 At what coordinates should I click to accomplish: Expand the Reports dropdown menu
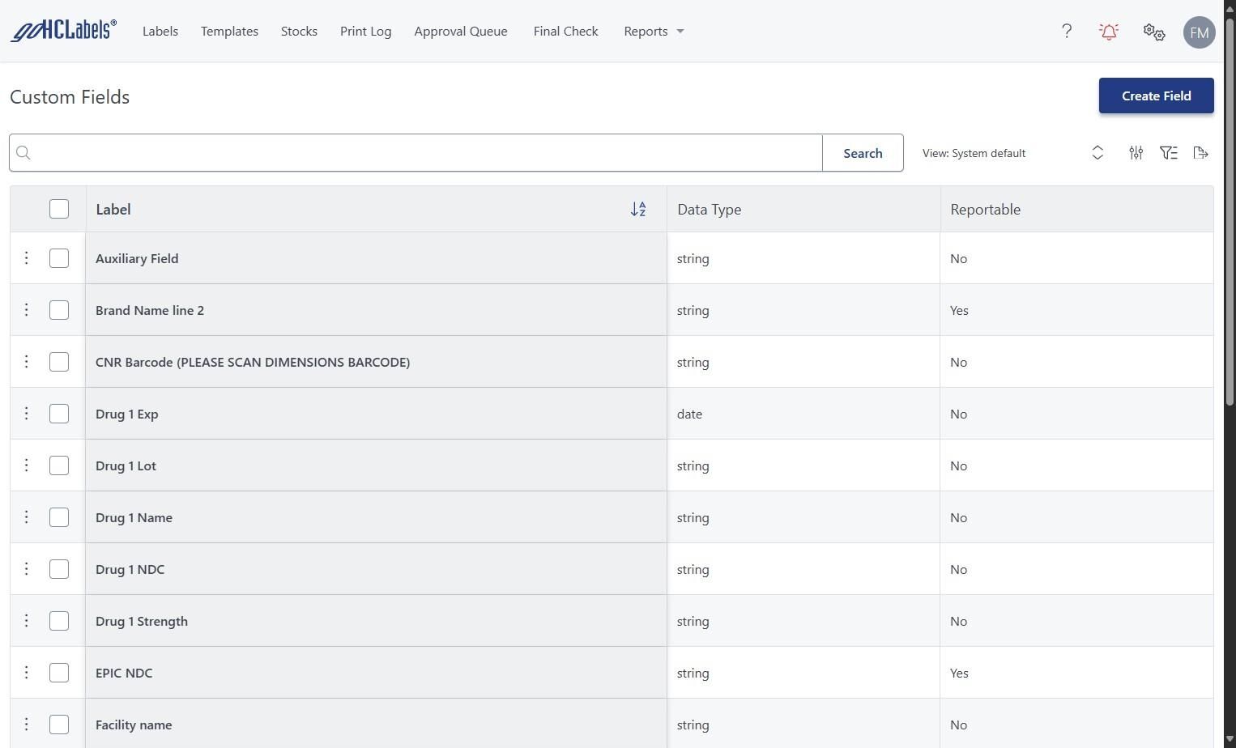pos(654,32)
